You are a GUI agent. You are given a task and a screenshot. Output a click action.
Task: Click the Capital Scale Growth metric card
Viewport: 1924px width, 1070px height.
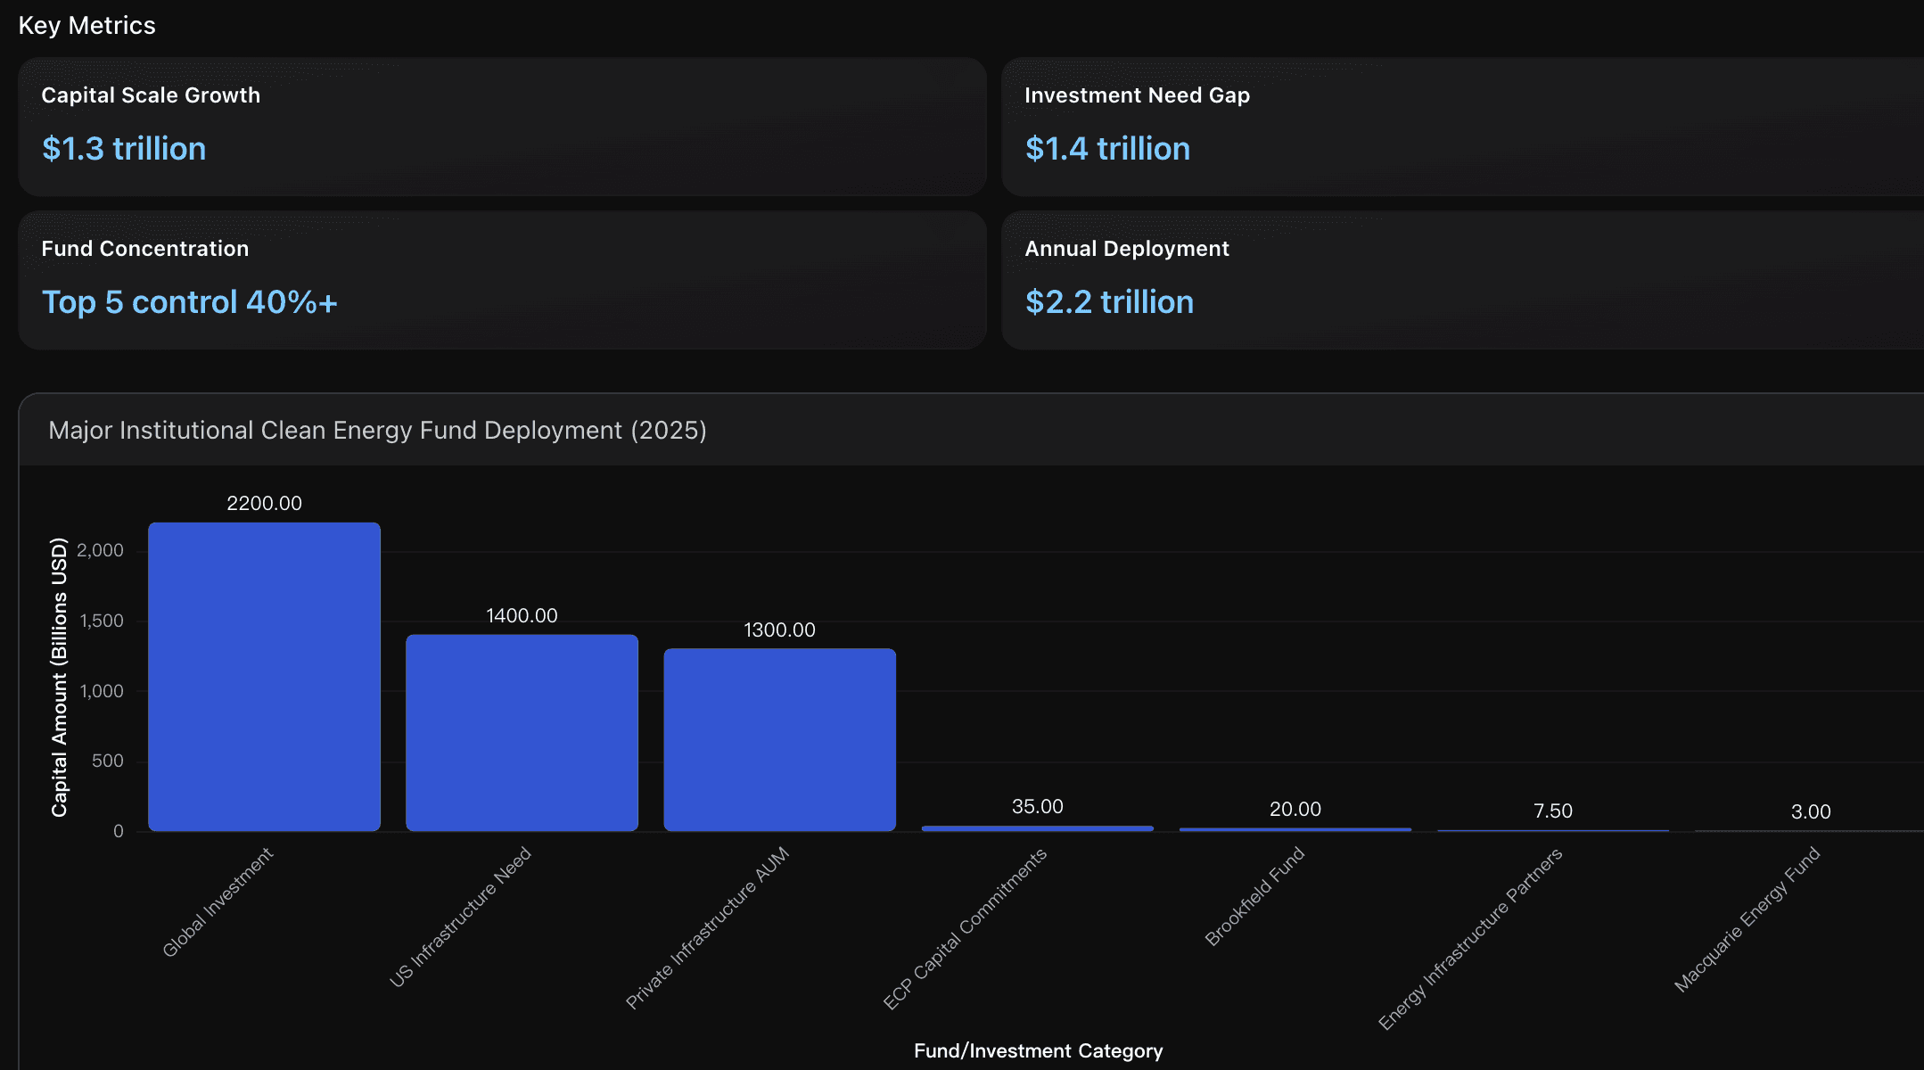tap(501, 127)
